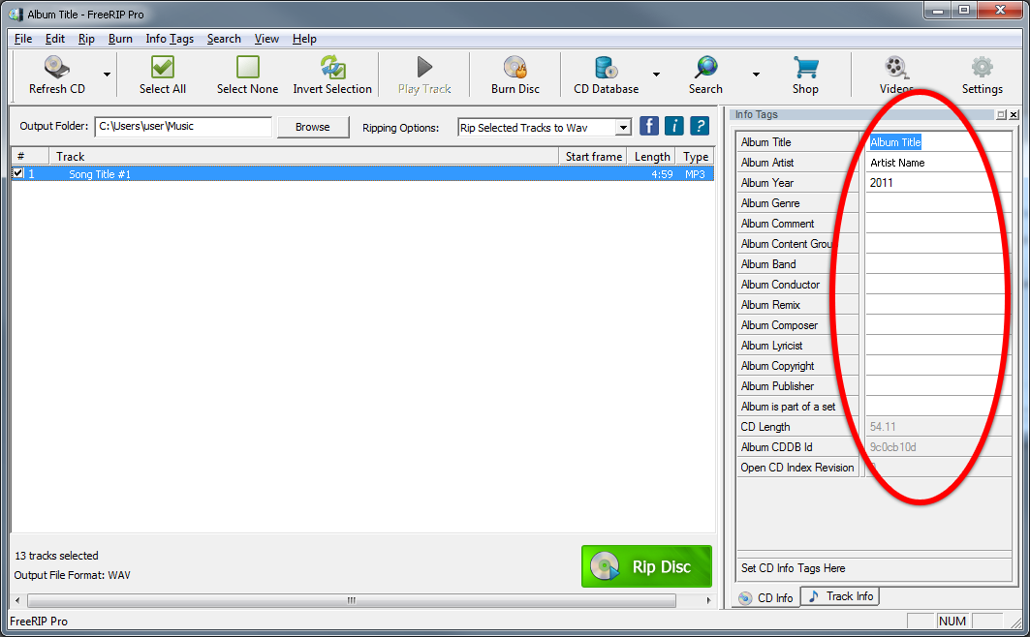Click the green Rip Disc button

[x=646, y=566]
